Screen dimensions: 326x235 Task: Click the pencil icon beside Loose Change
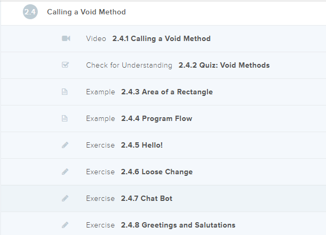pos(65,172)
